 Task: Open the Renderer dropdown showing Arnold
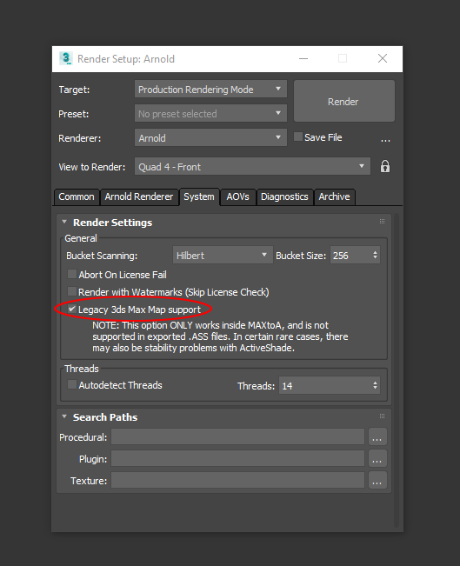tap(210, 137)
